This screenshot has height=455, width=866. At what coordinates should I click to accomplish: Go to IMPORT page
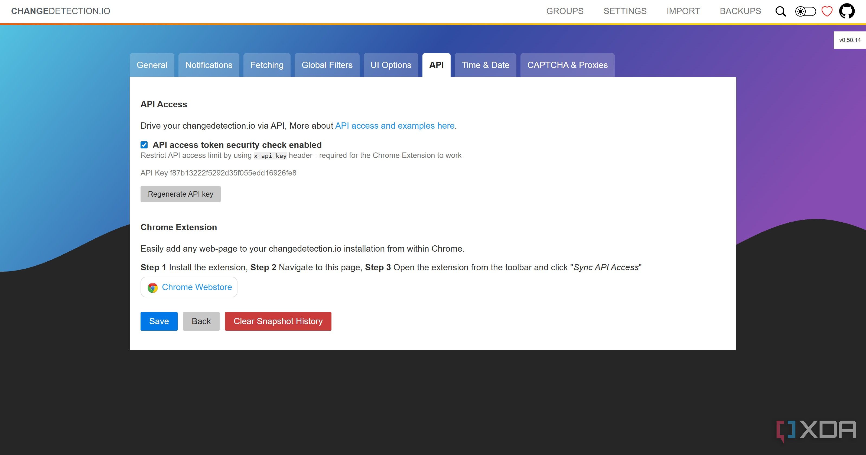tap(683, 11)
